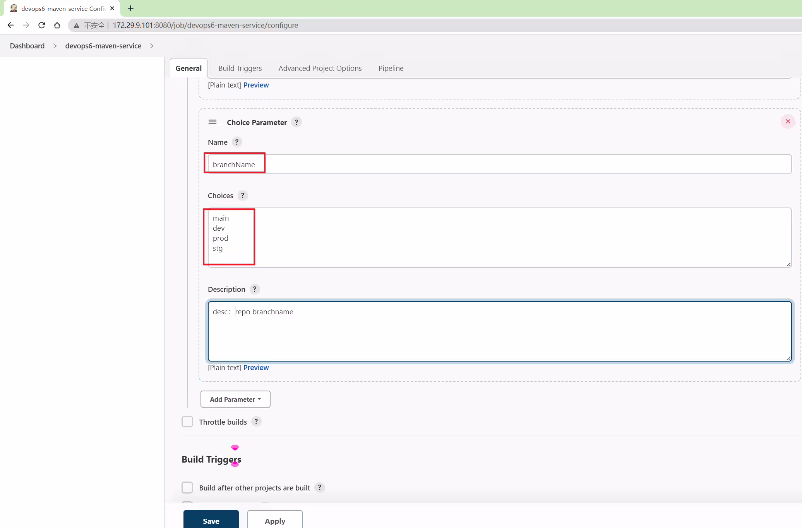
Task: Reload the Jenkins configure page
Action: (x=42, y=25)
